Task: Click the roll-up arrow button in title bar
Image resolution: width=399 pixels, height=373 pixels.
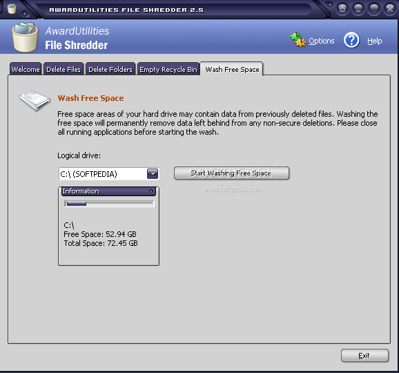Action: pyautogui.click(x=342, y=9)
